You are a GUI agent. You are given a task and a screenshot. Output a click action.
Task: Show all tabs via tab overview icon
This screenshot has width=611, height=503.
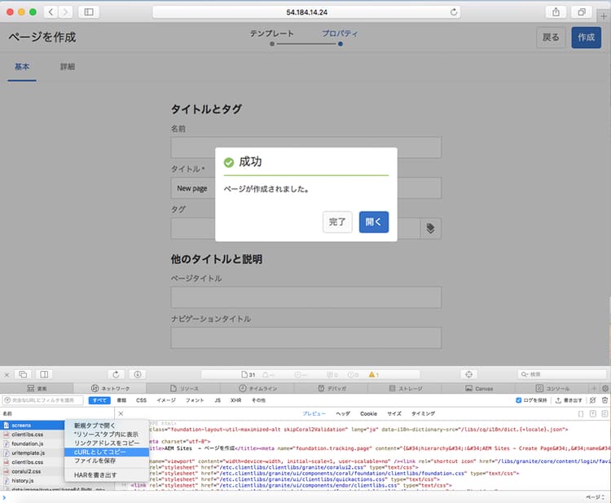pyautogui.click(x=582, y=12)
